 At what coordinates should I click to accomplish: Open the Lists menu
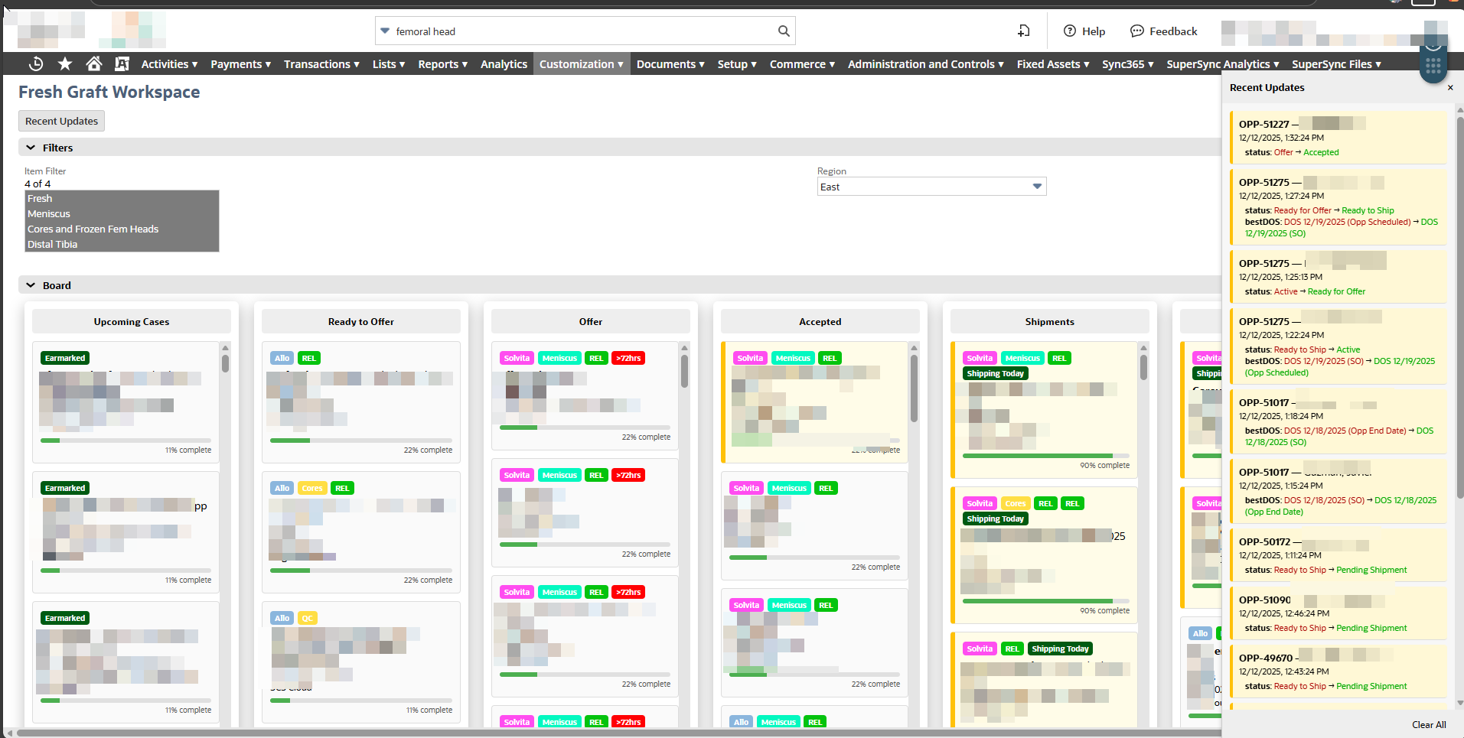tap(389, 64)
